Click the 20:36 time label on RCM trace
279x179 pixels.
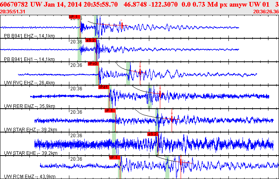click(76, 159)
